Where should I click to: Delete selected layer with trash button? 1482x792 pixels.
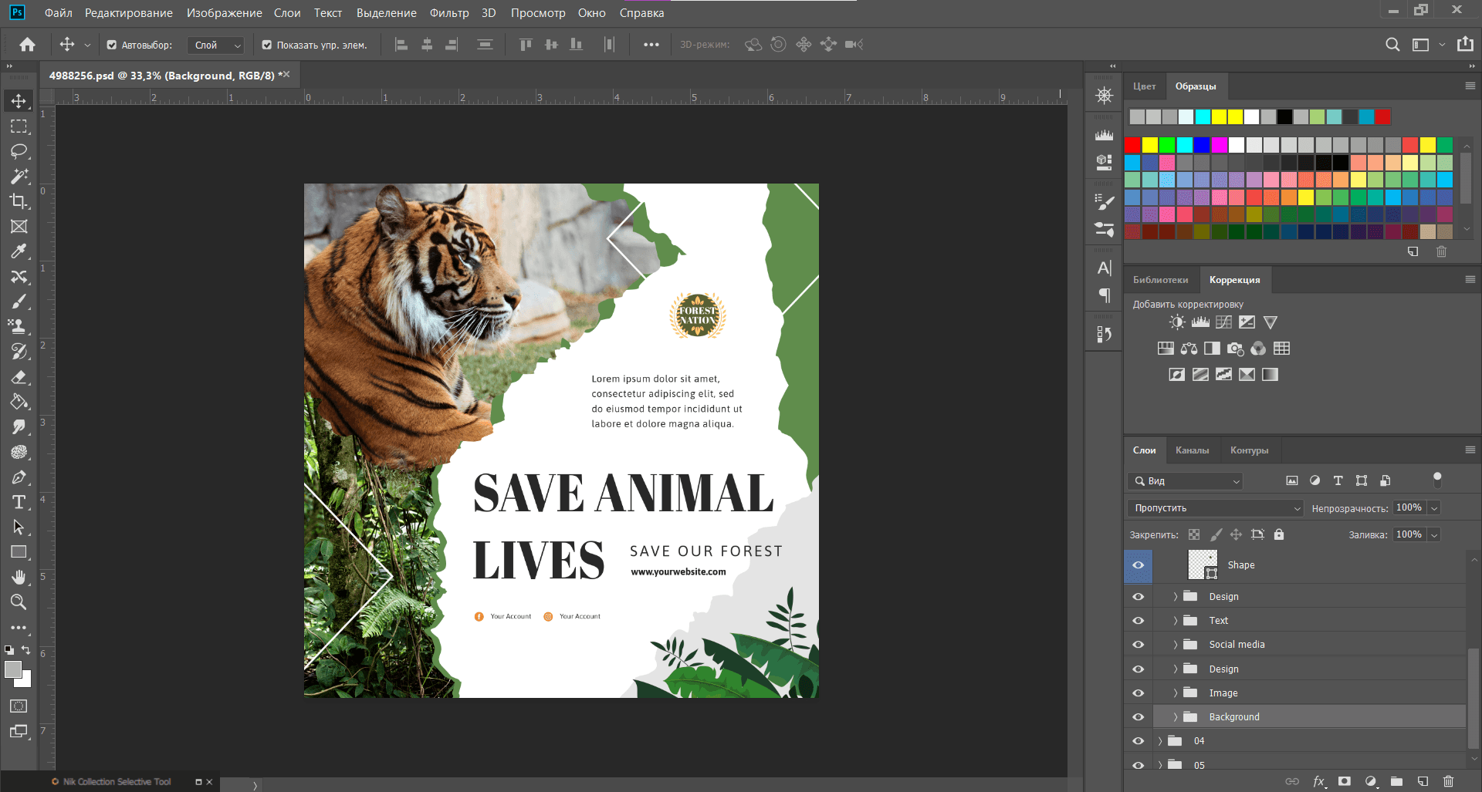coord(1449,780)
